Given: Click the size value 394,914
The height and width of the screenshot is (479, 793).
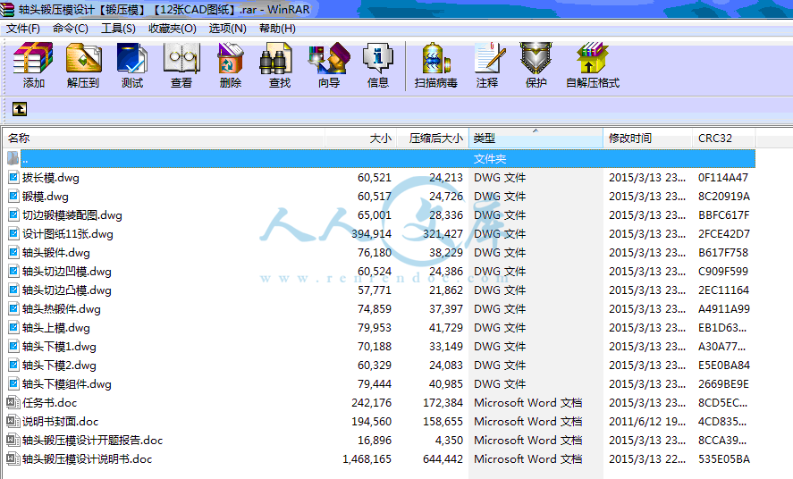Looking at the screenshot, I should [371, 234].
